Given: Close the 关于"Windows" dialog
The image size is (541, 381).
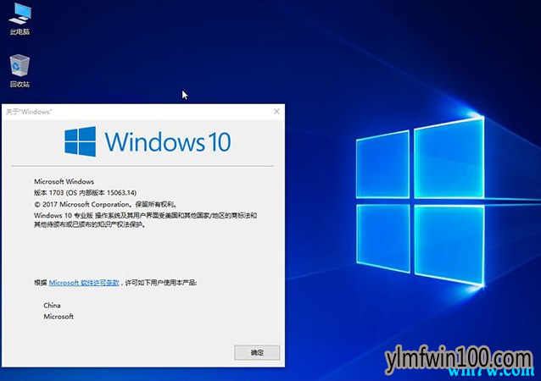Looking at the screenshot, I should tap(276, 111).
